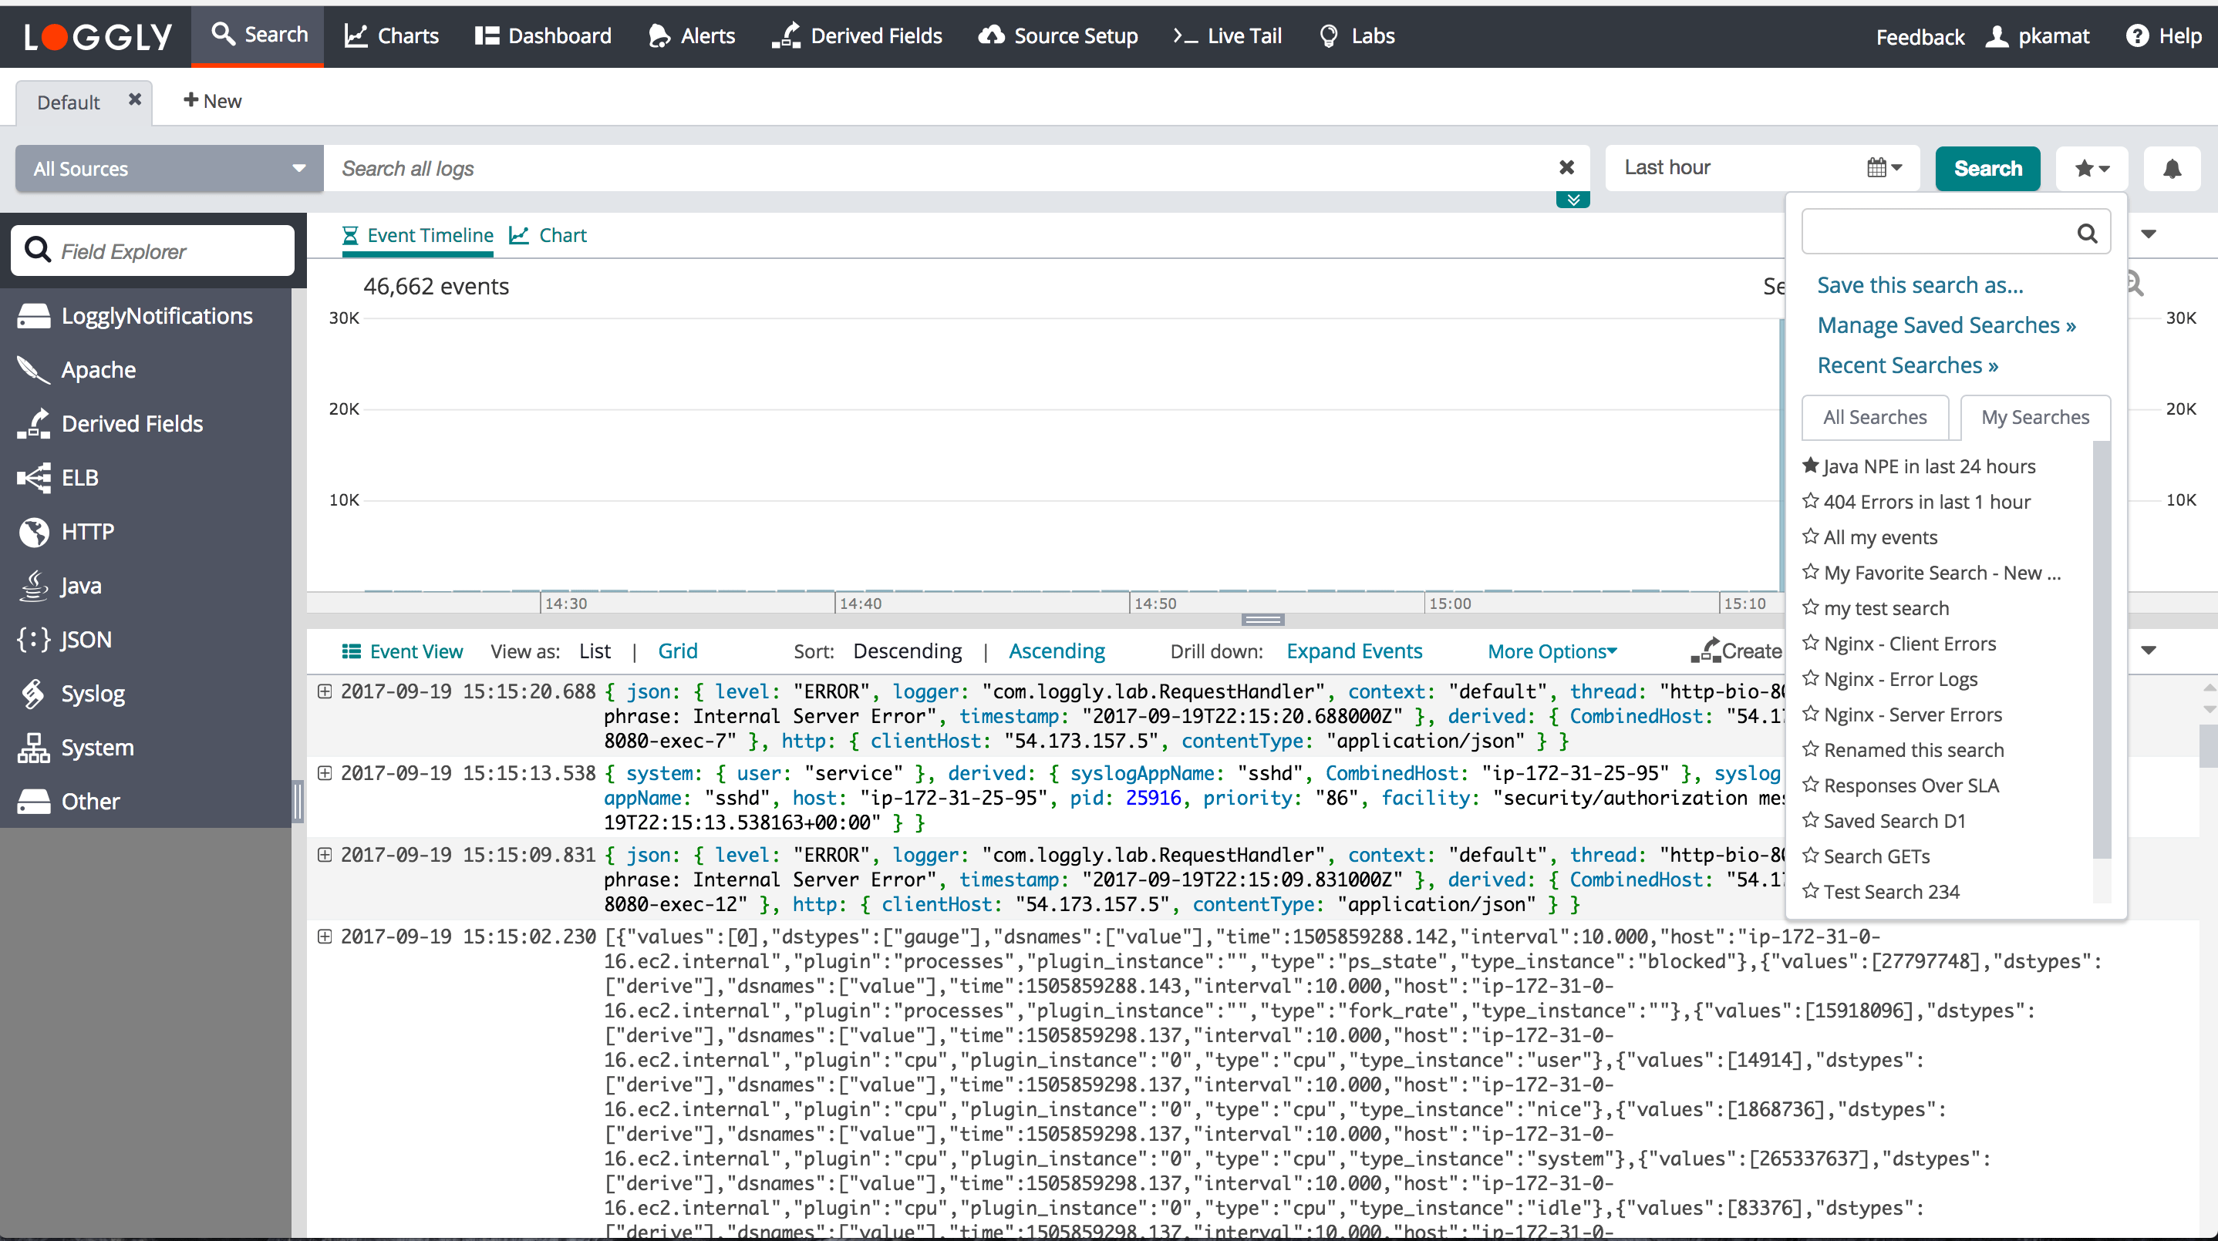The height and width of the screenshot is (1241, 2218).
Task: Unstar Java NPE in last 24 hours
Action: click(1810, 466)
